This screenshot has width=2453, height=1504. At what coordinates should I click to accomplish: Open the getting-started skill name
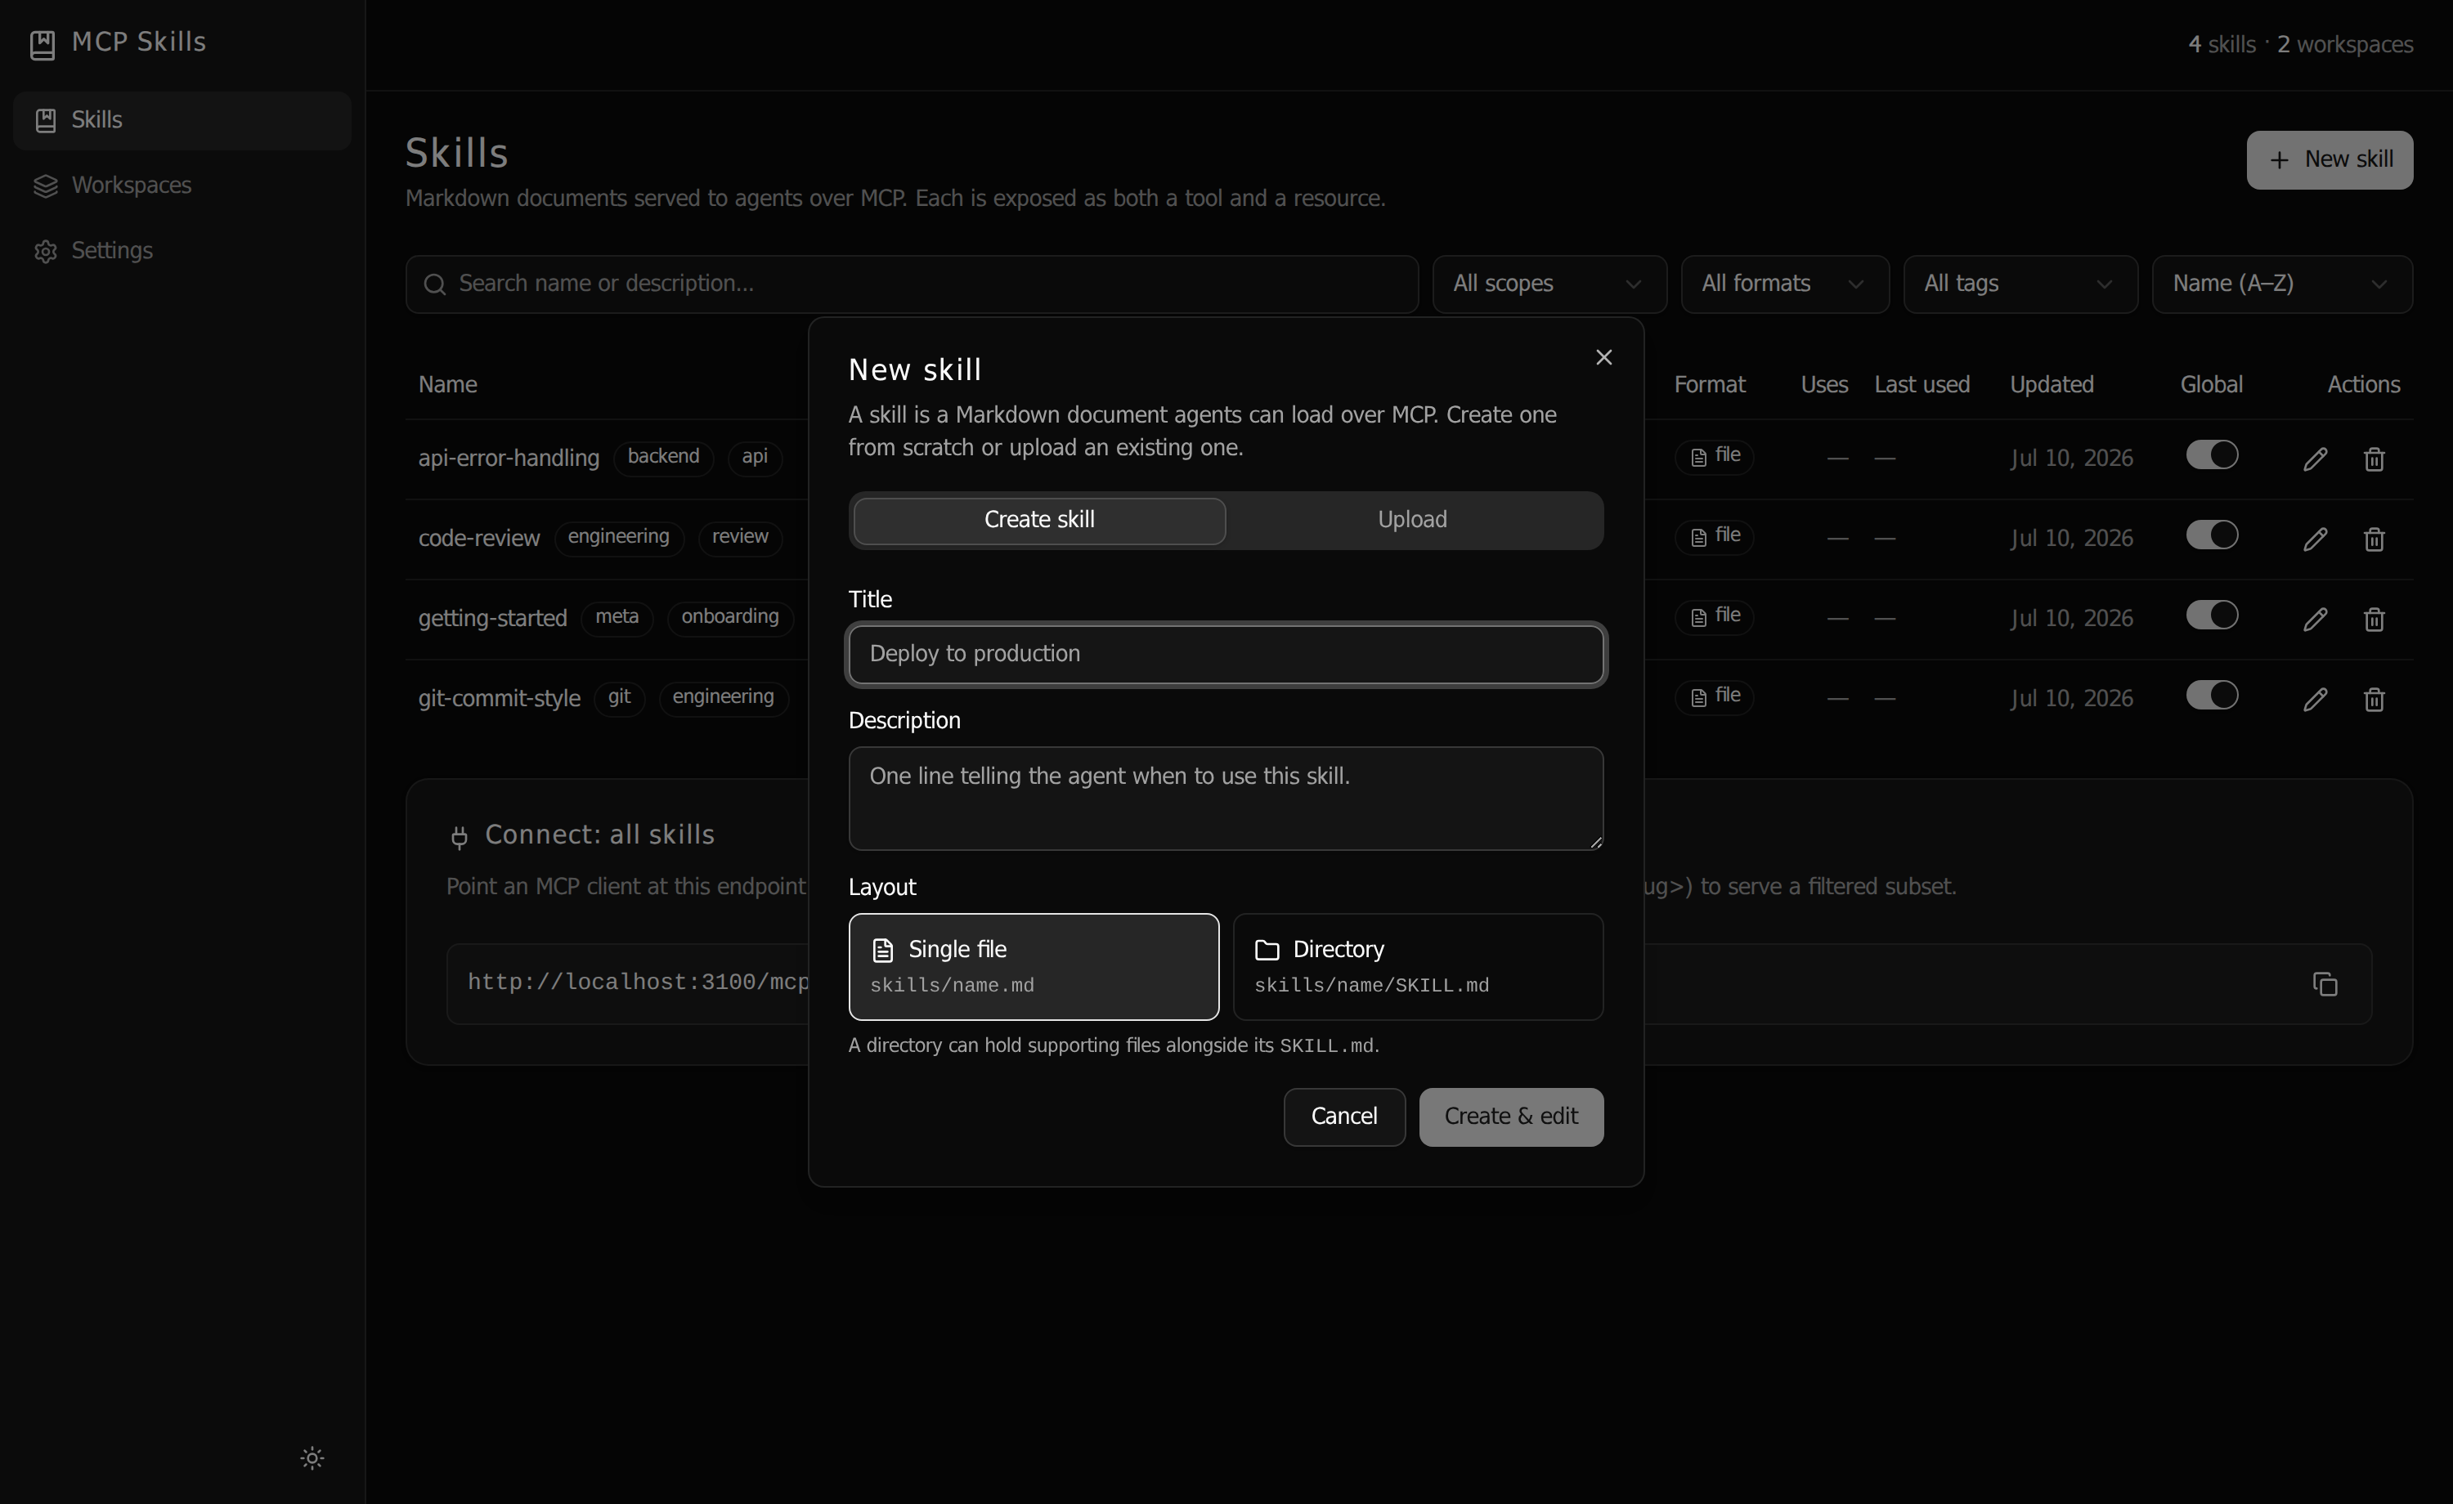(493, 618)
